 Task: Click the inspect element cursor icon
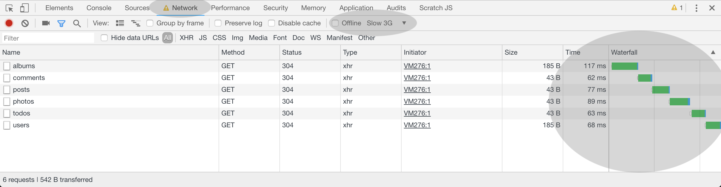click(x=9, y=8)
